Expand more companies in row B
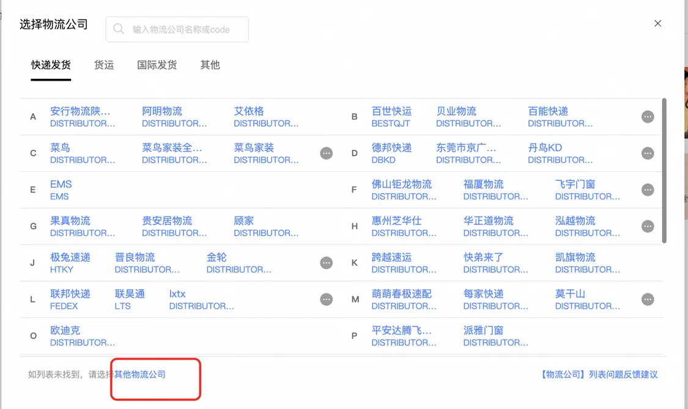688x409 pixels. (x=648, y=117)
